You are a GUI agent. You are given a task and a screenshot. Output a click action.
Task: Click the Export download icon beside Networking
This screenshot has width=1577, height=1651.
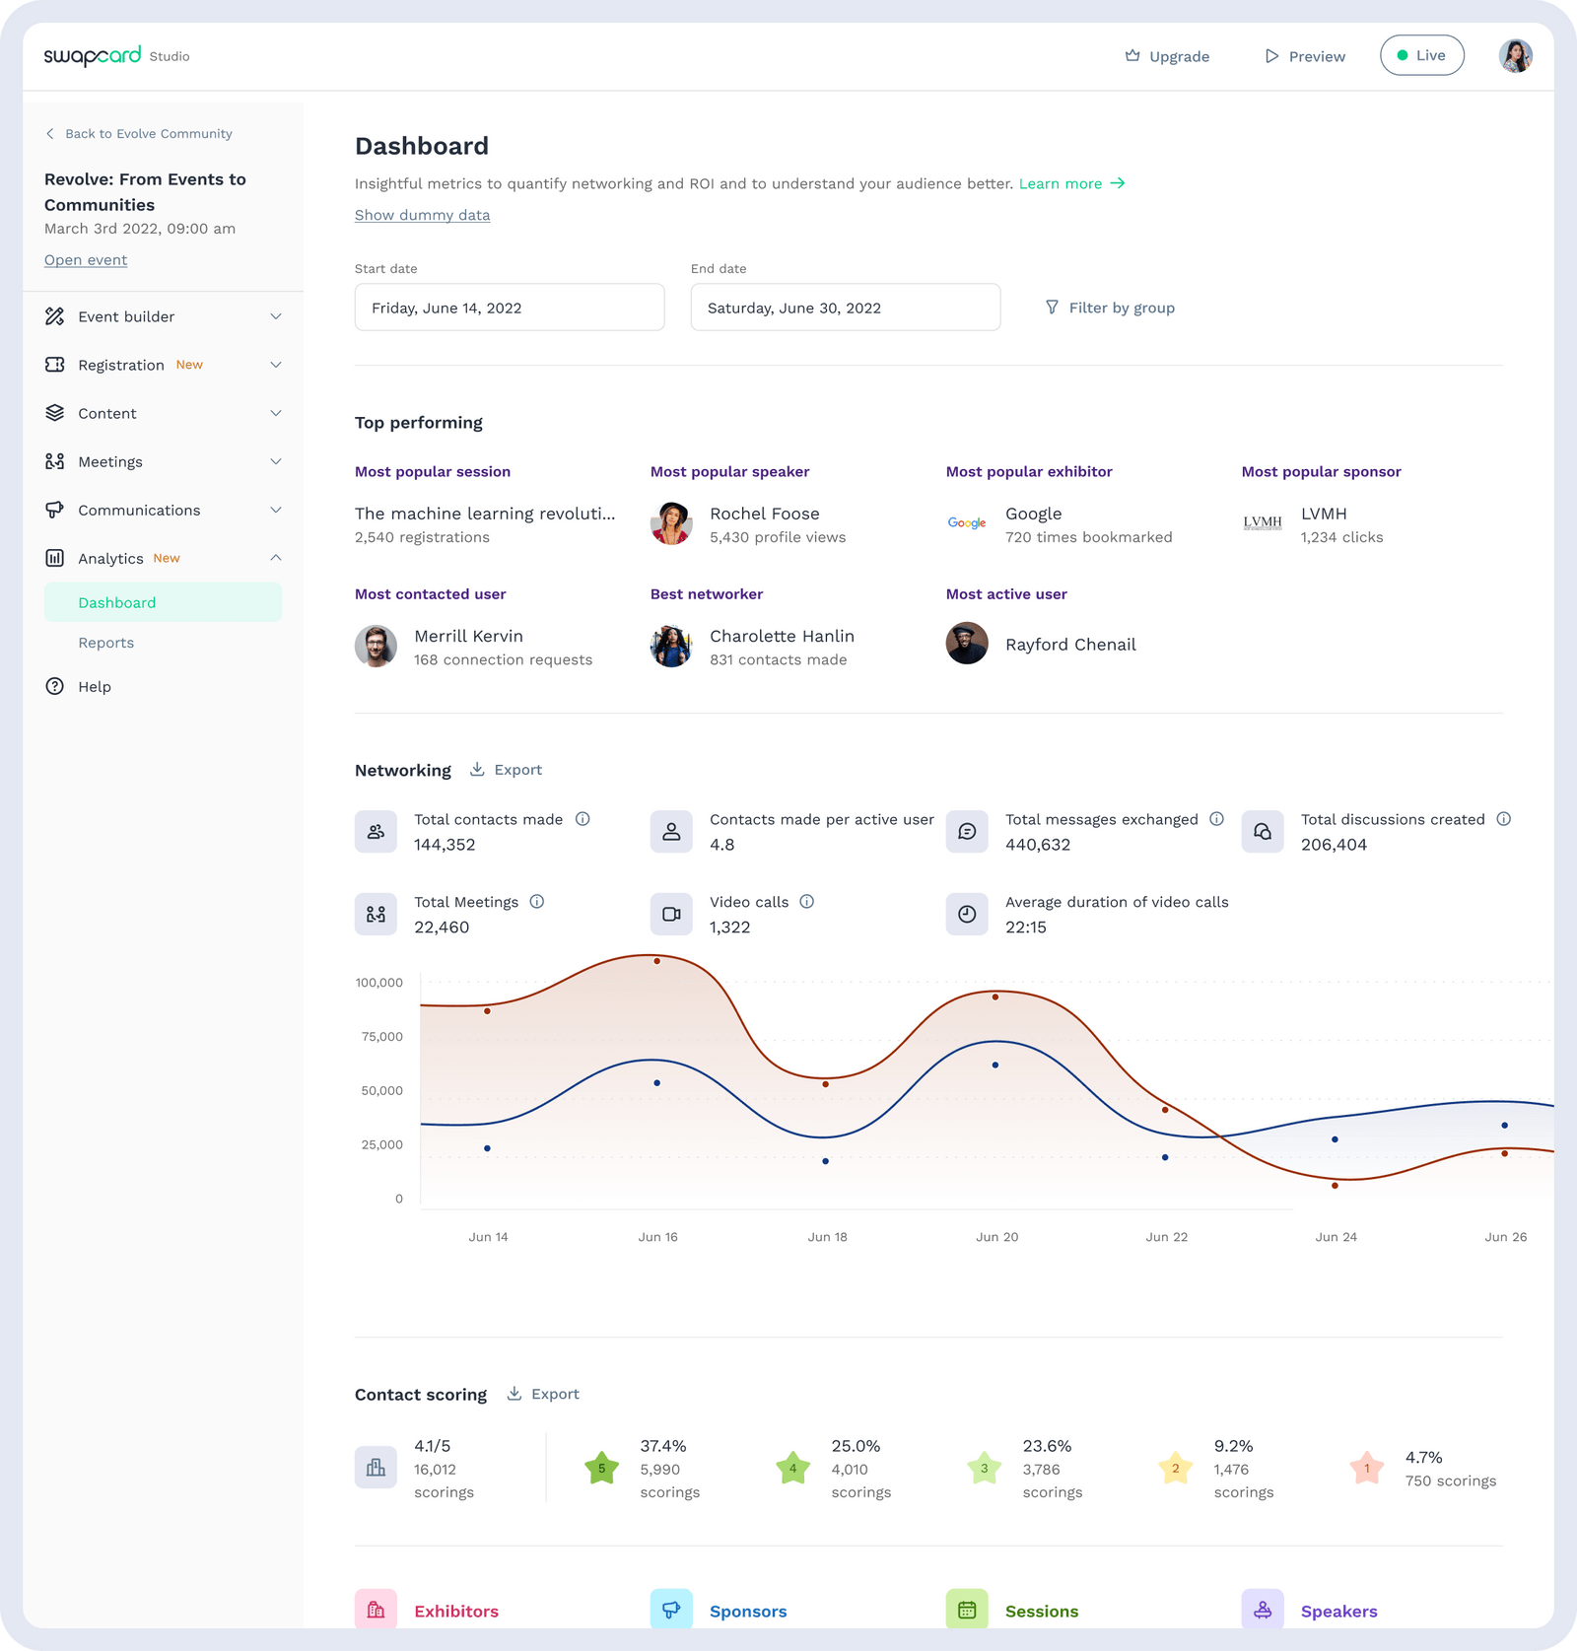coord(477,769)
